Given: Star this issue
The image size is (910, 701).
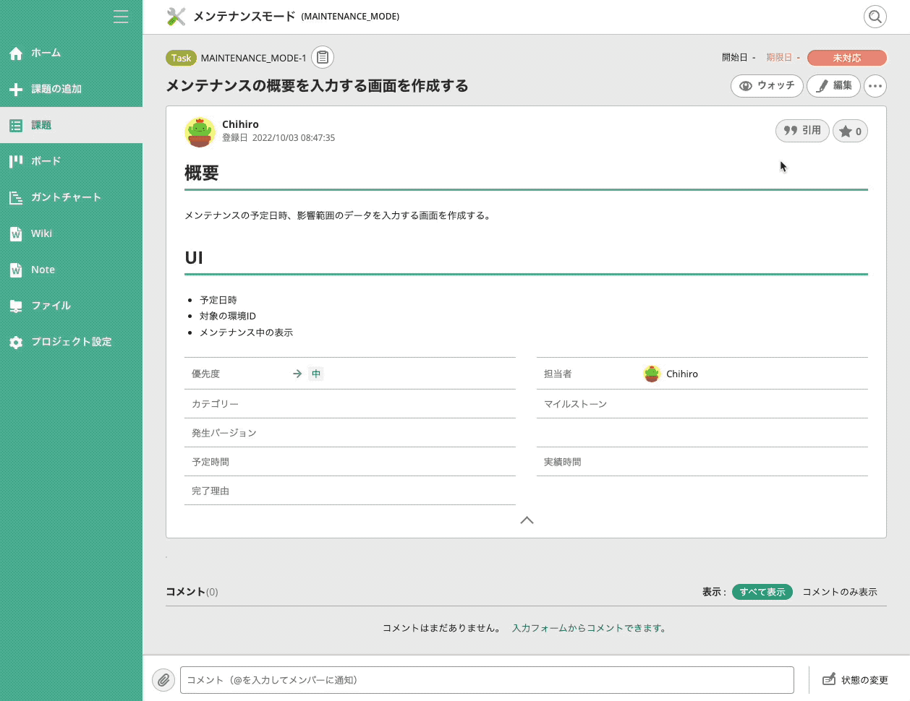Looking at the screenshot, I should tap(850, 131).
